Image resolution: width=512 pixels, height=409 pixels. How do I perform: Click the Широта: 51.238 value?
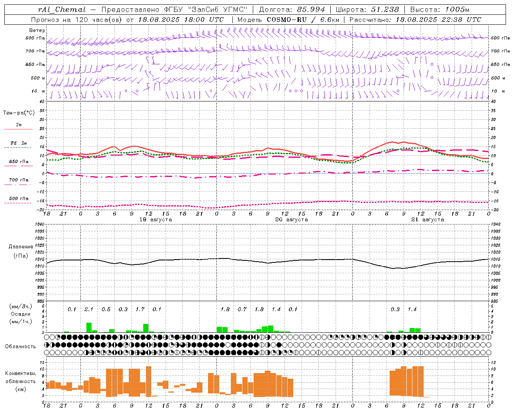click(x=367, y=10)
